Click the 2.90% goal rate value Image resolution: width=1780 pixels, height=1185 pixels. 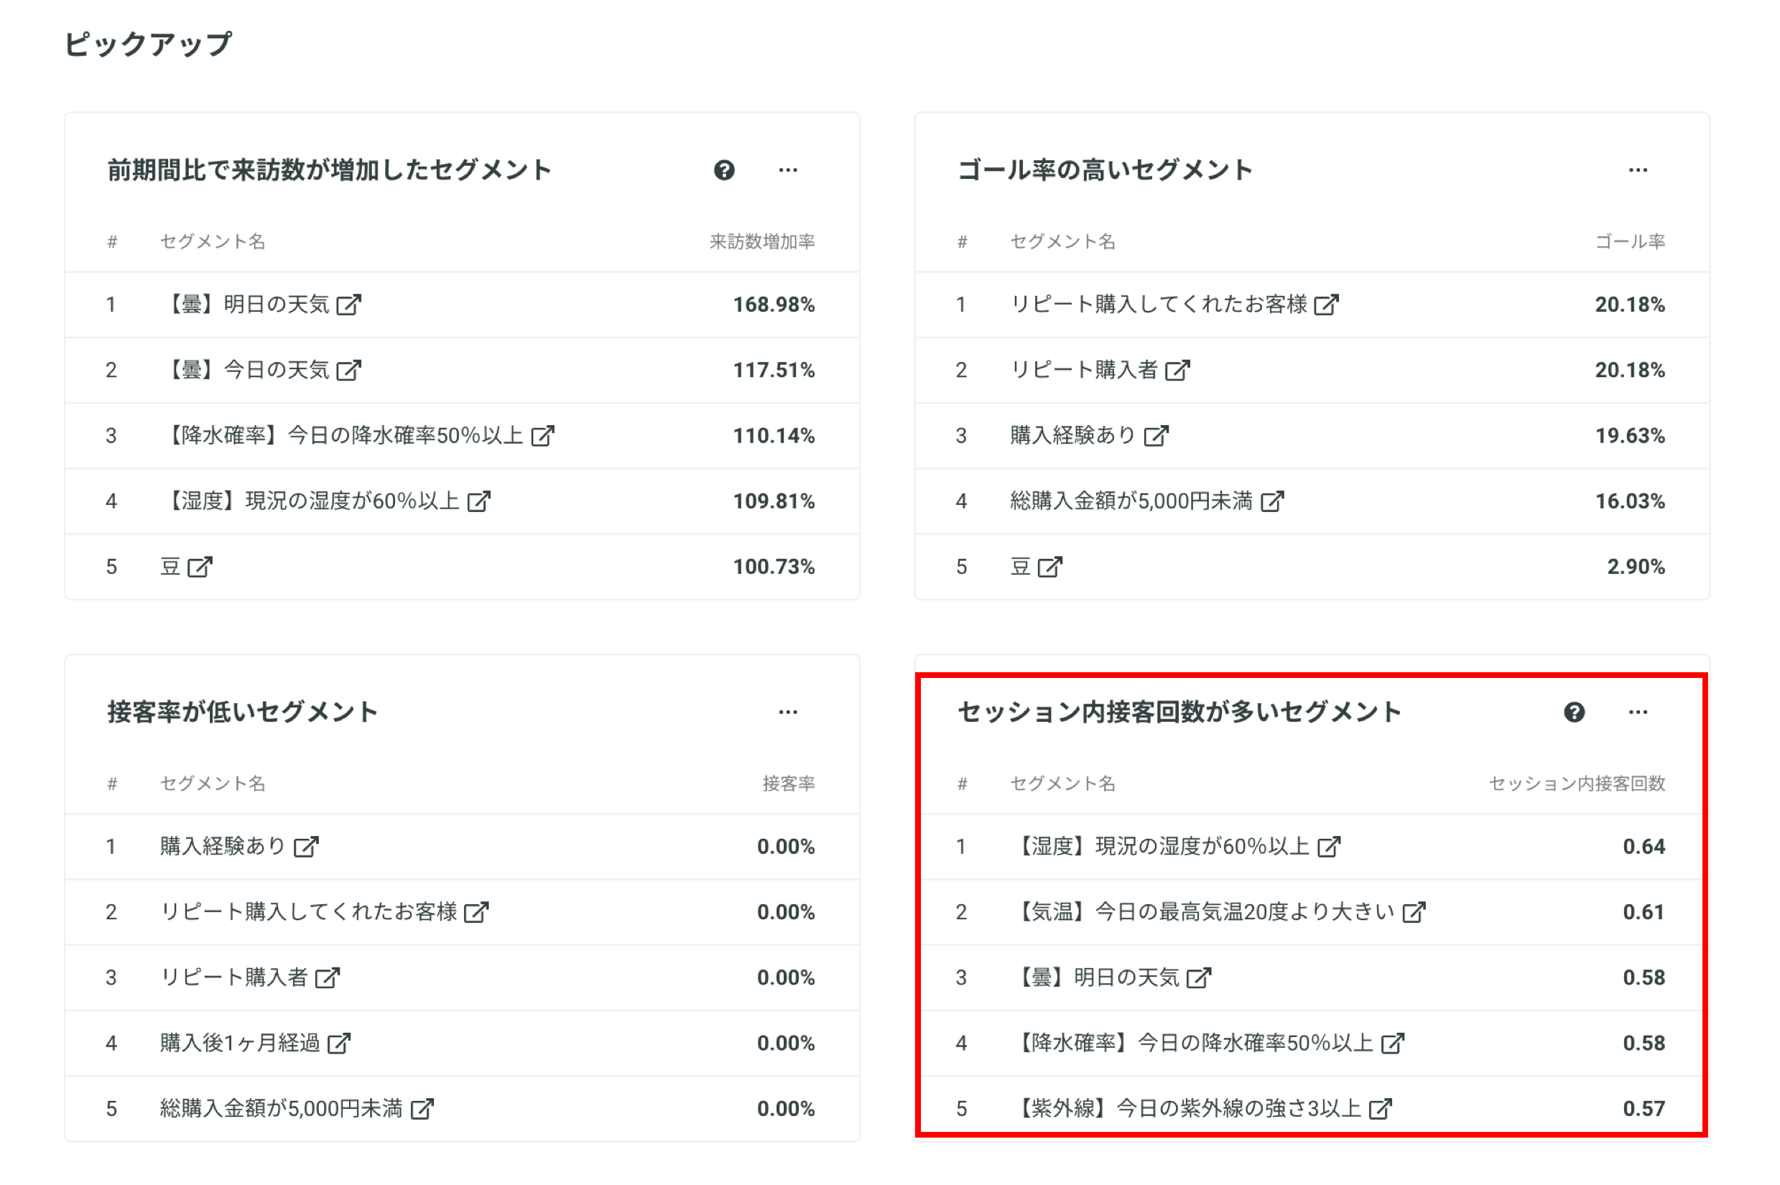tap(1636, 567)
